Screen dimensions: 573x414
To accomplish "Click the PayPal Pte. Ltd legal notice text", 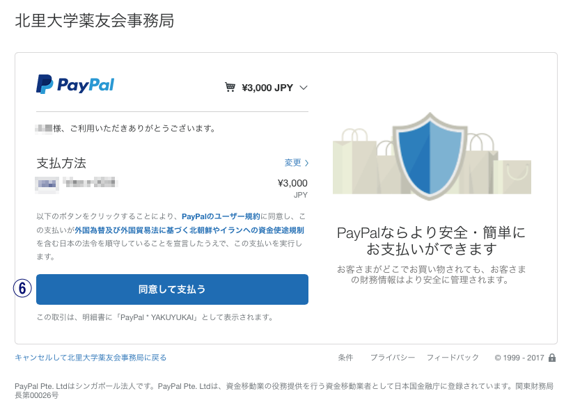I will (x=284, y=390).
